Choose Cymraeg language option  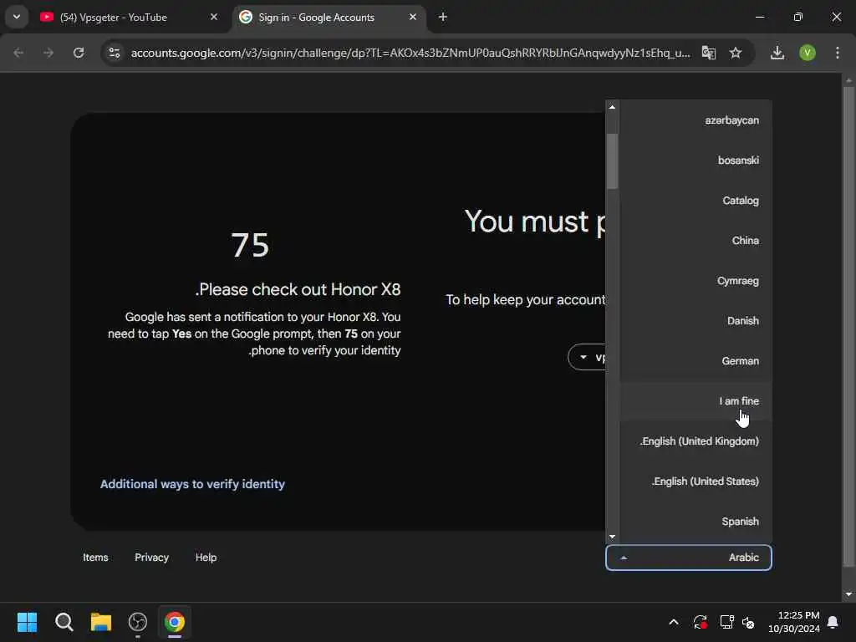696,281
